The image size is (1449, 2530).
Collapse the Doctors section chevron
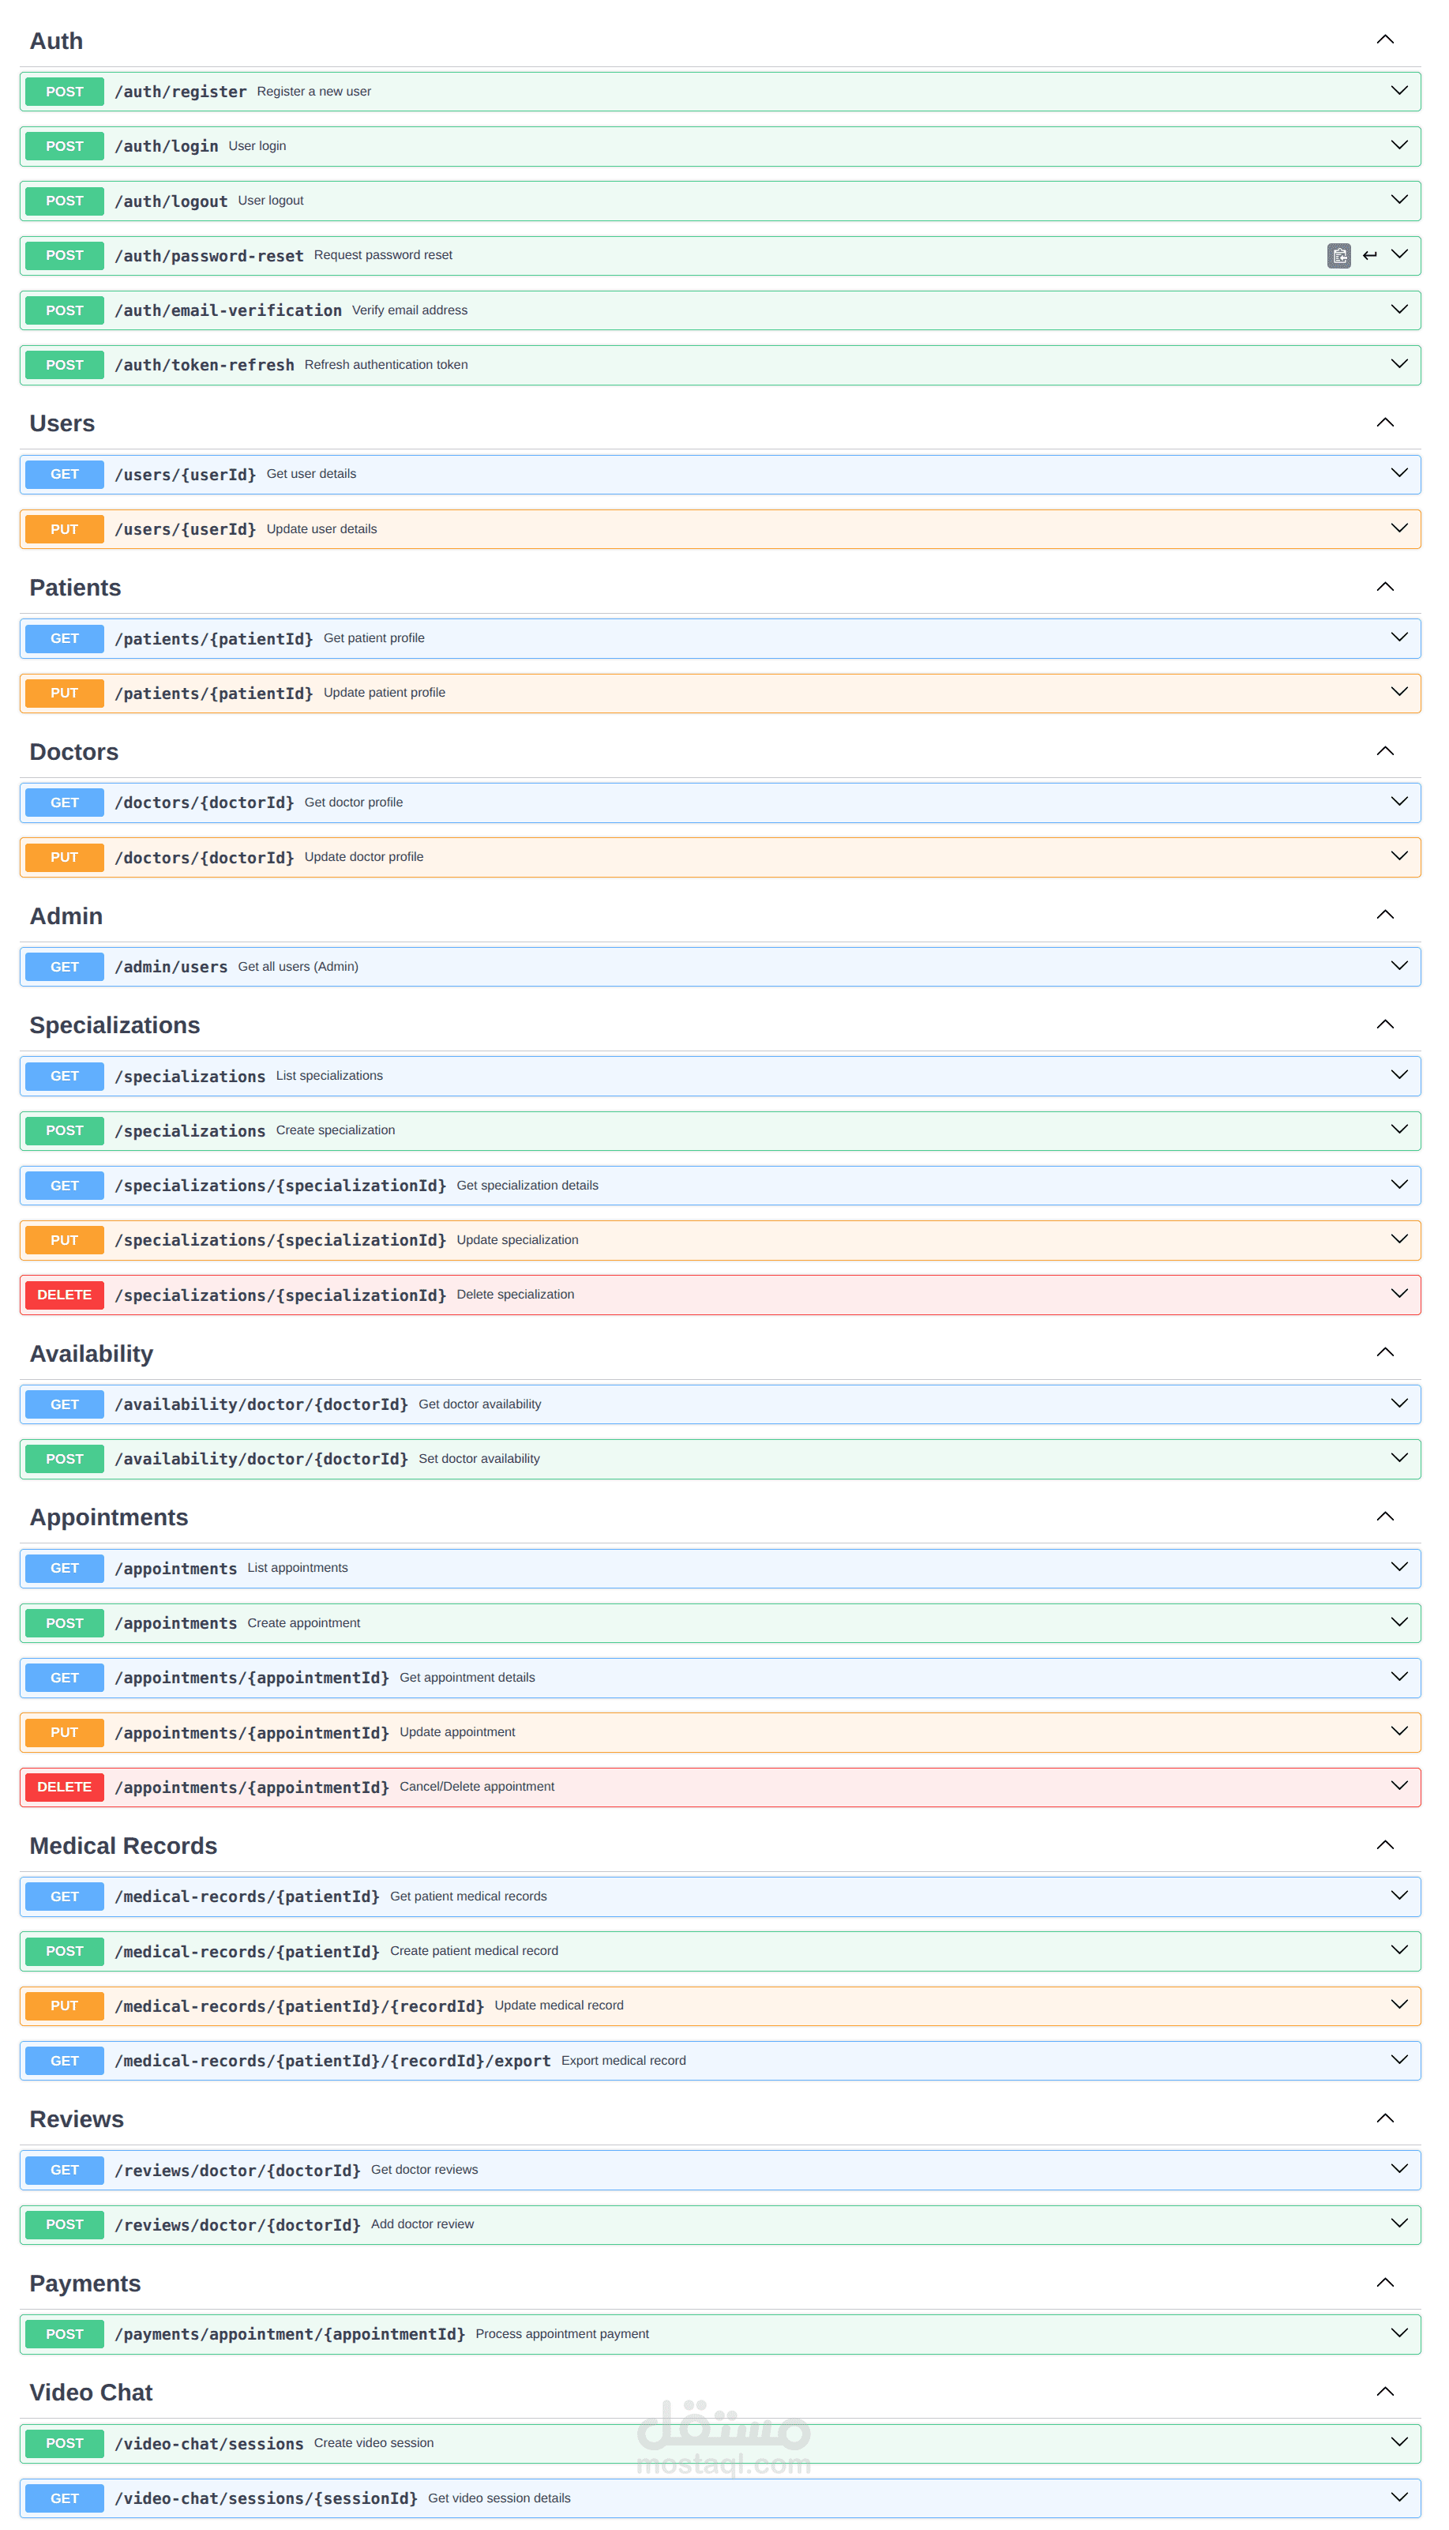[1385, 751]
